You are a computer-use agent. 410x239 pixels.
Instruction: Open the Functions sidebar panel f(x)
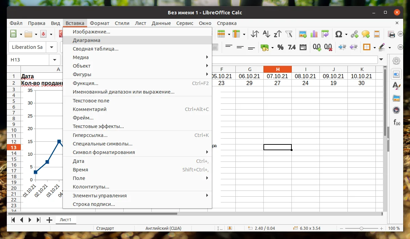(396, 122)
